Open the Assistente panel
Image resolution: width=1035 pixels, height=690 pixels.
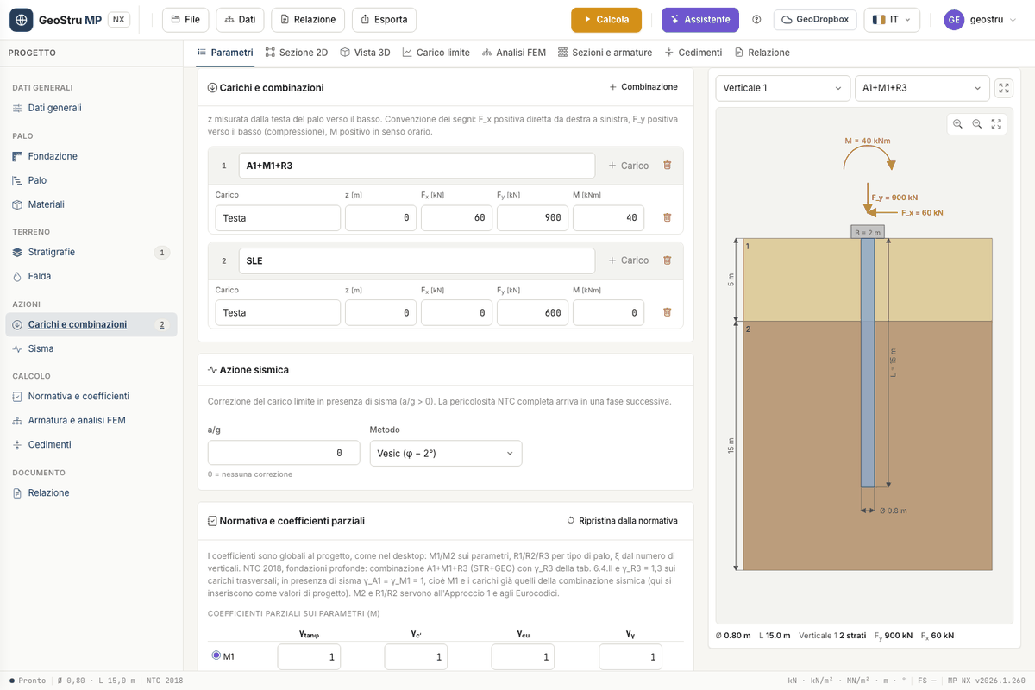pyautogui.click(x=699, y=20)
